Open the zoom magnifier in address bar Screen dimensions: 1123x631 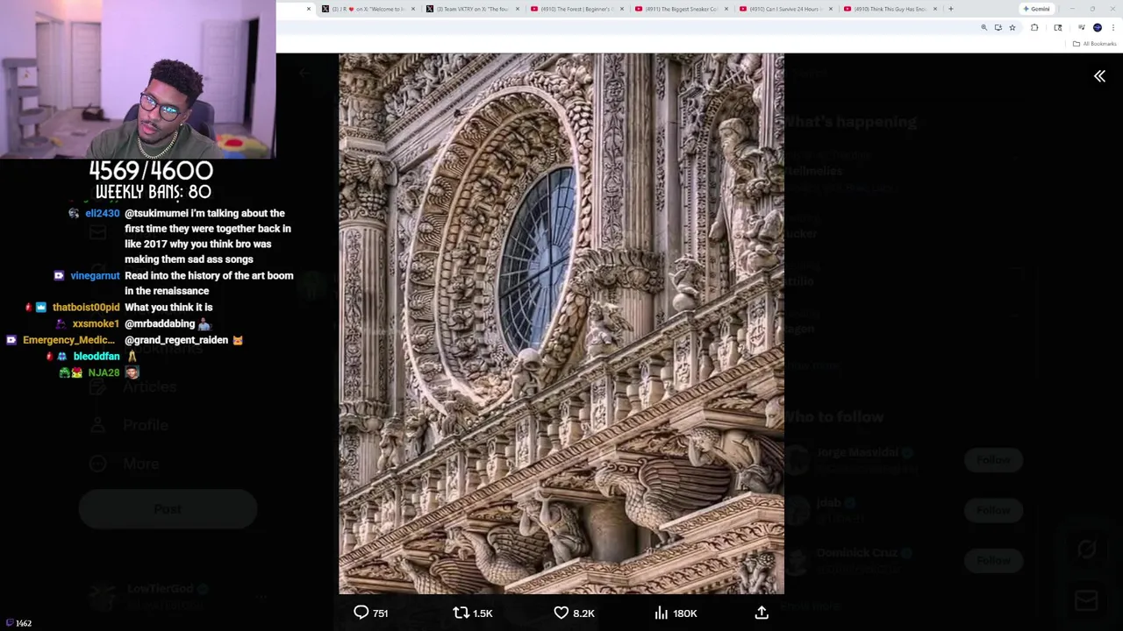pos(984,28)
